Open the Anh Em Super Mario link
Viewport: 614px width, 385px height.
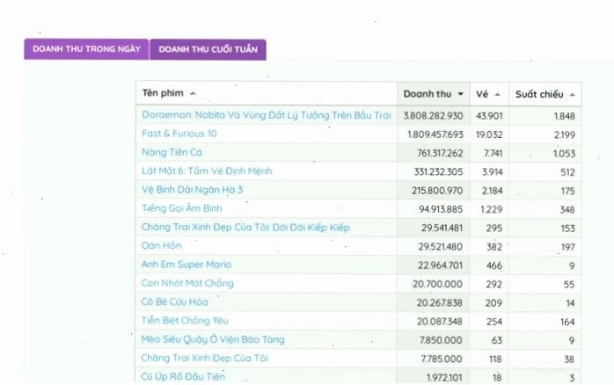[x=186, y=265]
